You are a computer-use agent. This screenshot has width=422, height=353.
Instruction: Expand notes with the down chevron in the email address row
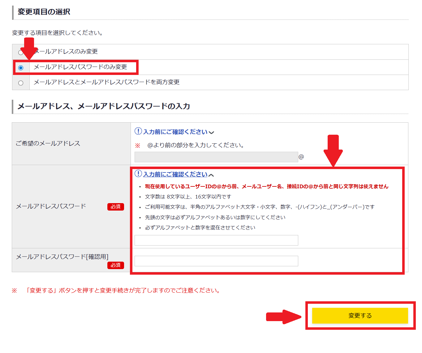click(212, 133)
